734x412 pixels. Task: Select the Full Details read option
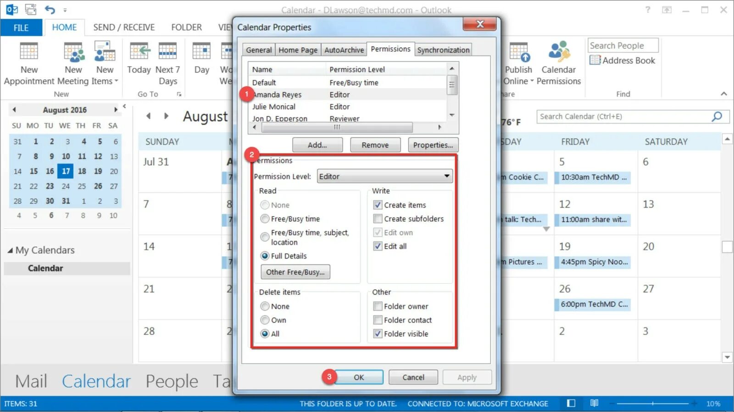coord(265,256)
